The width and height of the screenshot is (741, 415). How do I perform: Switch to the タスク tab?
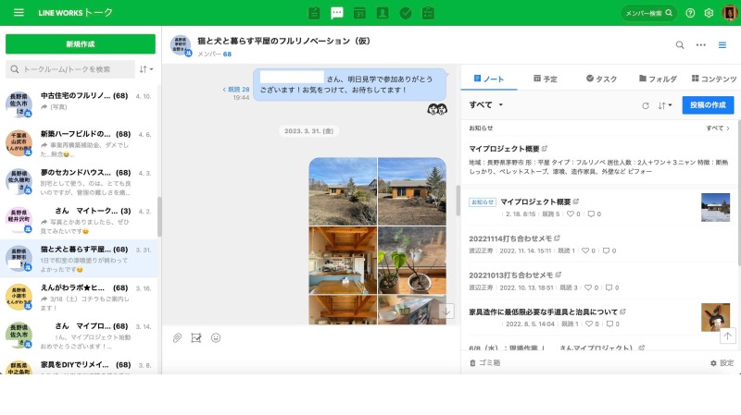(x=601, y=79)
